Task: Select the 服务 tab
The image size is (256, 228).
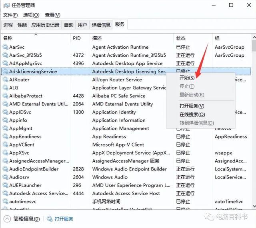Action: pyautogui.click(x=120, y=24)
